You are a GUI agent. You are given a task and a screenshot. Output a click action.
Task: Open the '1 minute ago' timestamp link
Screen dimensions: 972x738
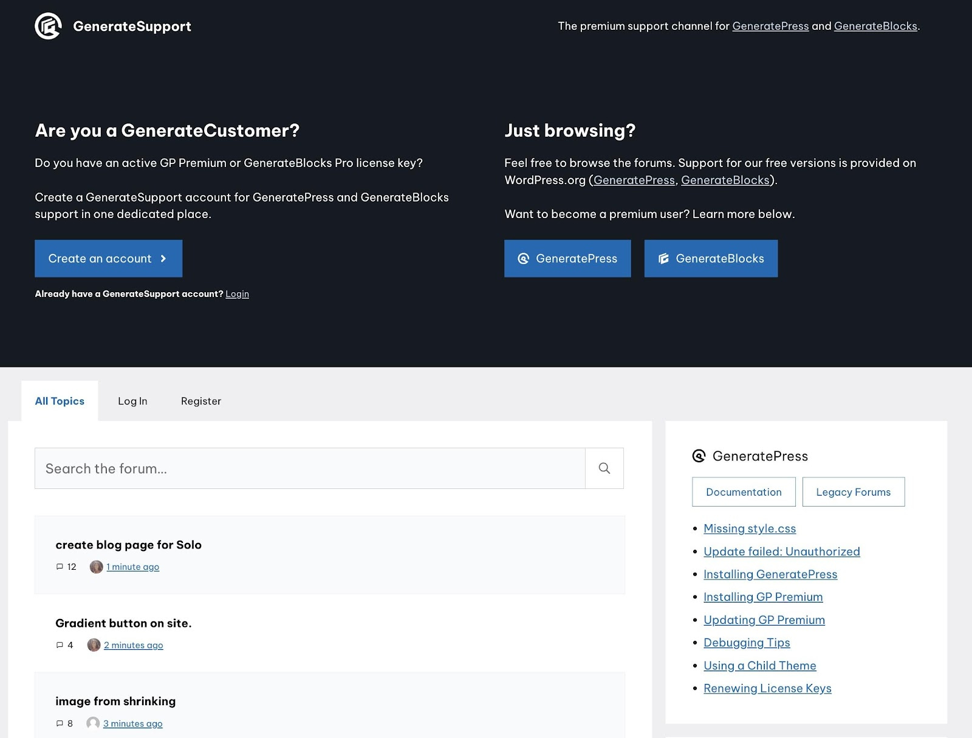tap(132, 567)
